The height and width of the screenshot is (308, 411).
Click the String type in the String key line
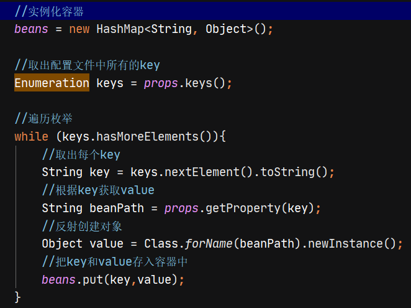click(62, 172)
